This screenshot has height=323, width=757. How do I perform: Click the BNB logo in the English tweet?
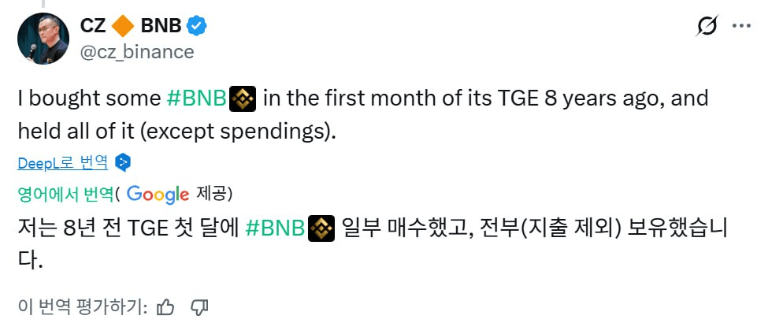(243, 99)
